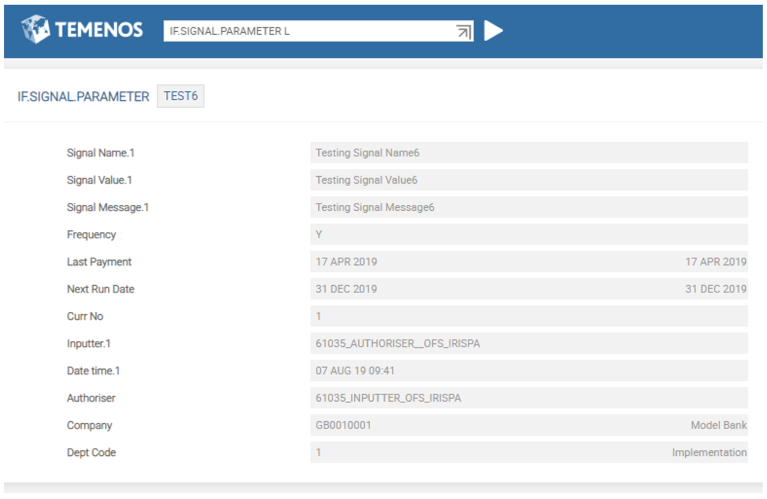
Task: Click the Signal Name.1 value field
Action: (x=528, y=153)
